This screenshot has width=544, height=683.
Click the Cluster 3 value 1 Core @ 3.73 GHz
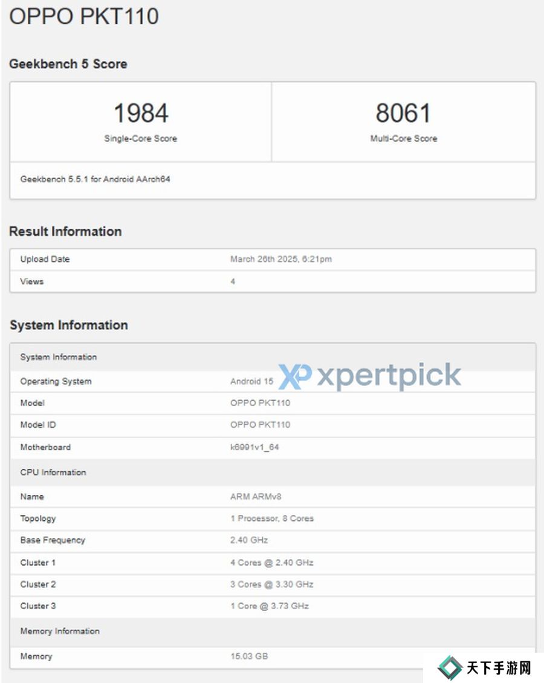(270, 606)
